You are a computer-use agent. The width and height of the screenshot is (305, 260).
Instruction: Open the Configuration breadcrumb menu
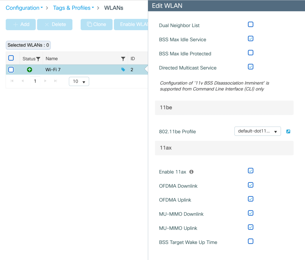[24, 8]
